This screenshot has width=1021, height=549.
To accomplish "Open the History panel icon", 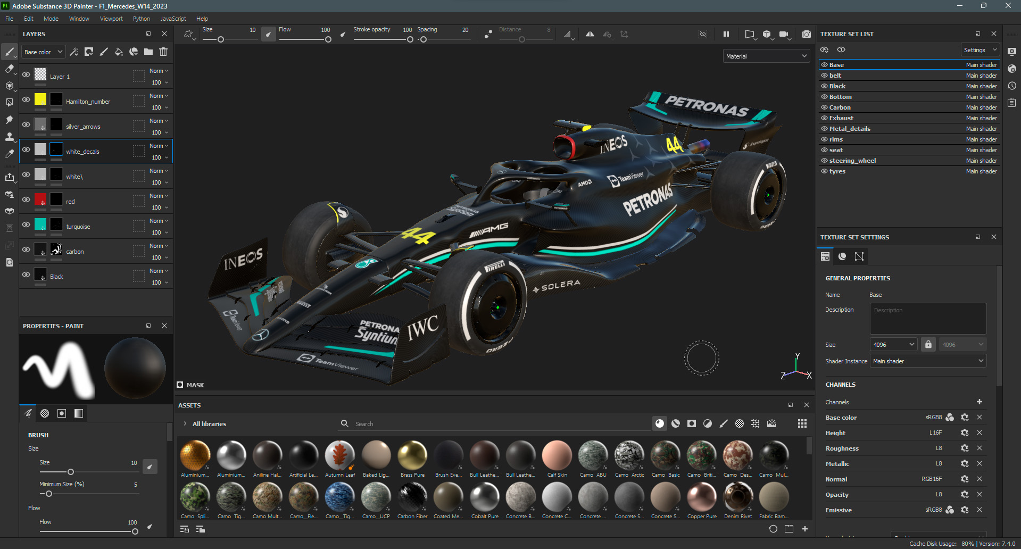I will (1012, 86).
